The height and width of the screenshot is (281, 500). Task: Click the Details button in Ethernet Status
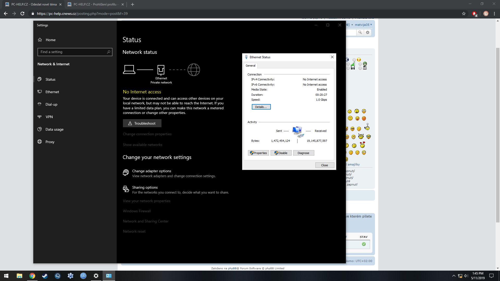point(261,107)
